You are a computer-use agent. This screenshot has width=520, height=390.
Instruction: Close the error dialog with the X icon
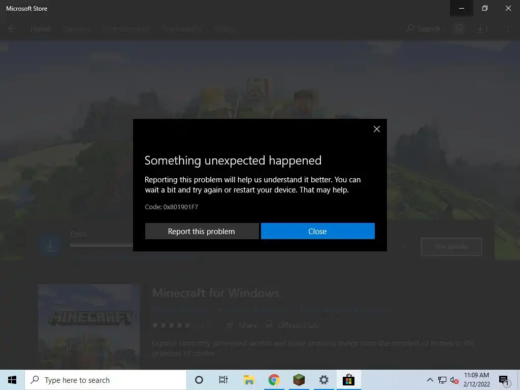[377, 129]
